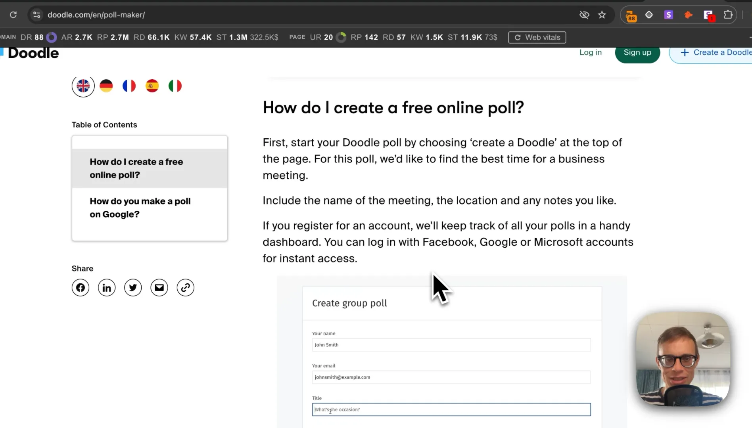Click the Web vitals button

[x=537, y=37]
